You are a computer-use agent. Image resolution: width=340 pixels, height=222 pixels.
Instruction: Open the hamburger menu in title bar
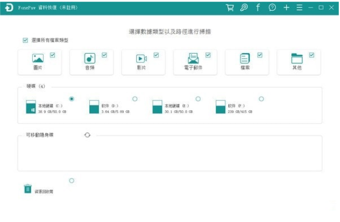point(299,8)
